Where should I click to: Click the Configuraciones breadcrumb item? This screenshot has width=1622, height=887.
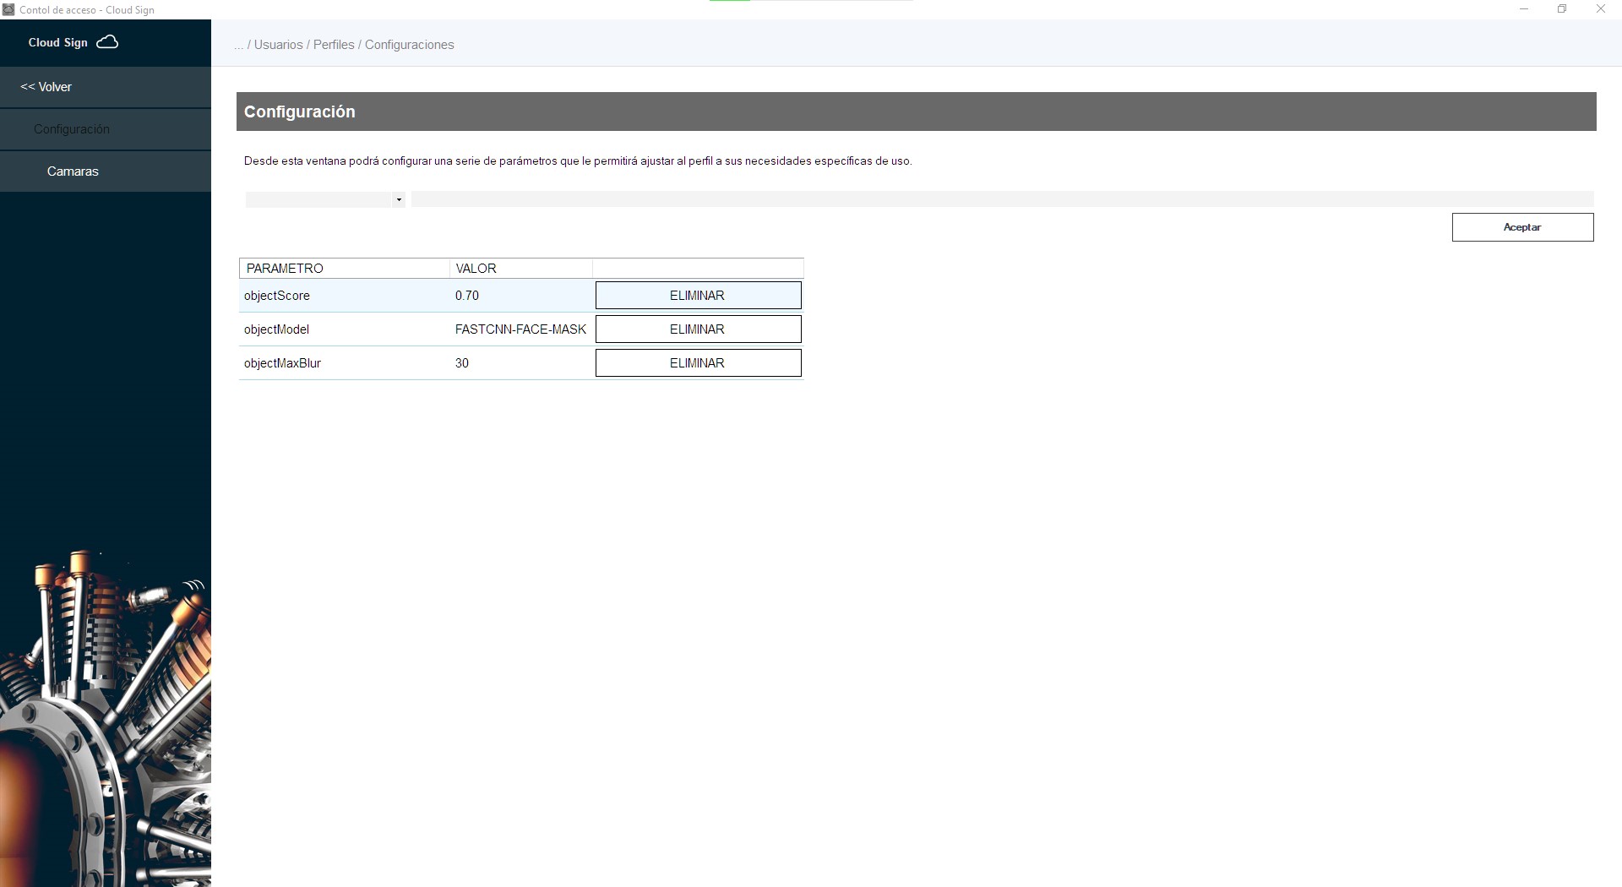(409, 45)
